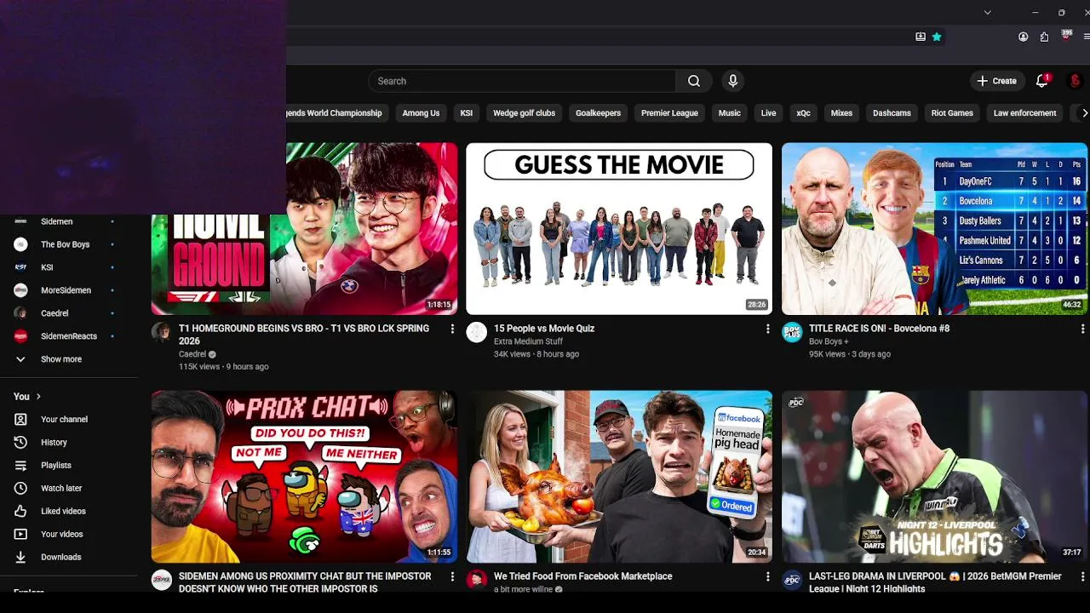This screenshot has width=1090, height=613.
Task: Open Liverpool darts highlights thumbnail
Action: coord(935,477)
